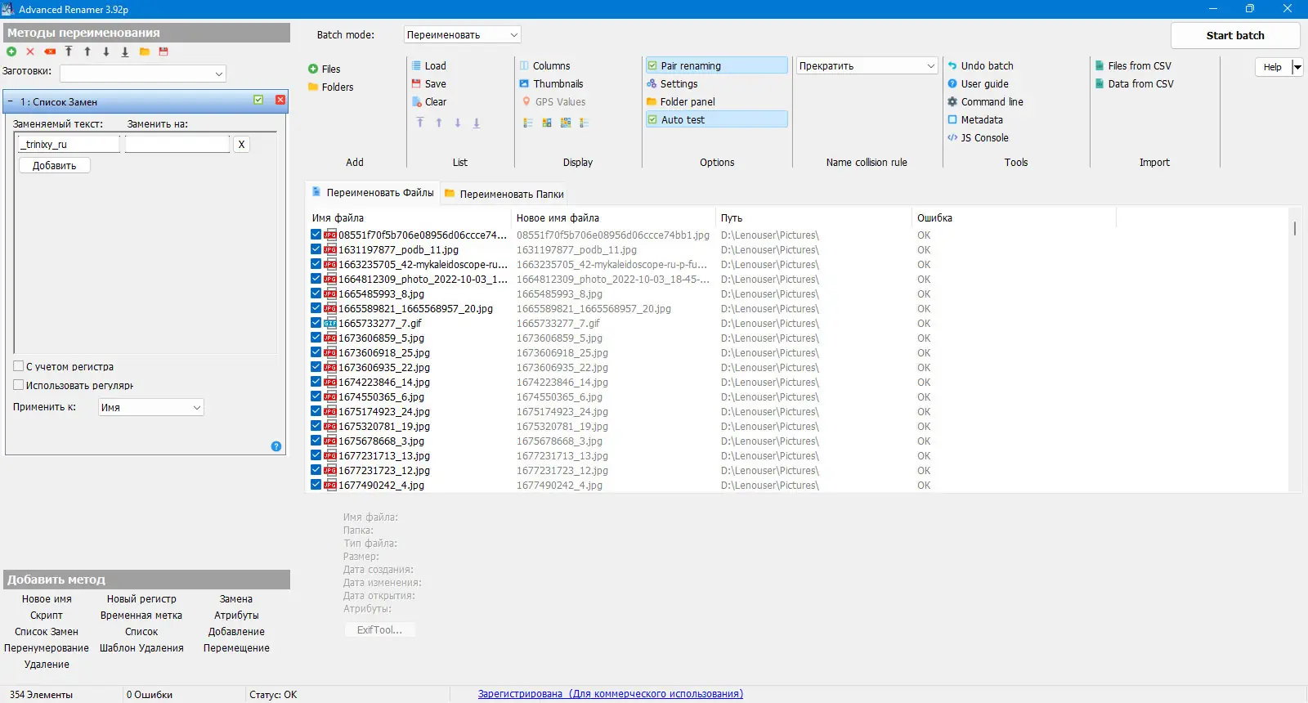Add the 'Шаблон Удаления' method
This screenshot has height=703, width=1308.
point(141,647)
